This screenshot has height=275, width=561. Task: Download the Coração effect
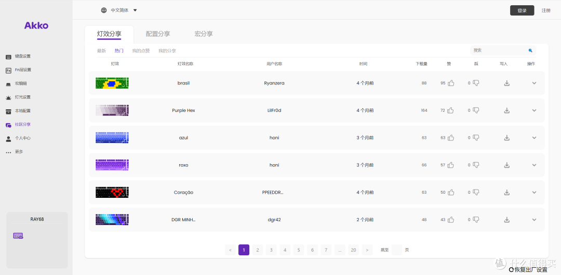point(506,192)
